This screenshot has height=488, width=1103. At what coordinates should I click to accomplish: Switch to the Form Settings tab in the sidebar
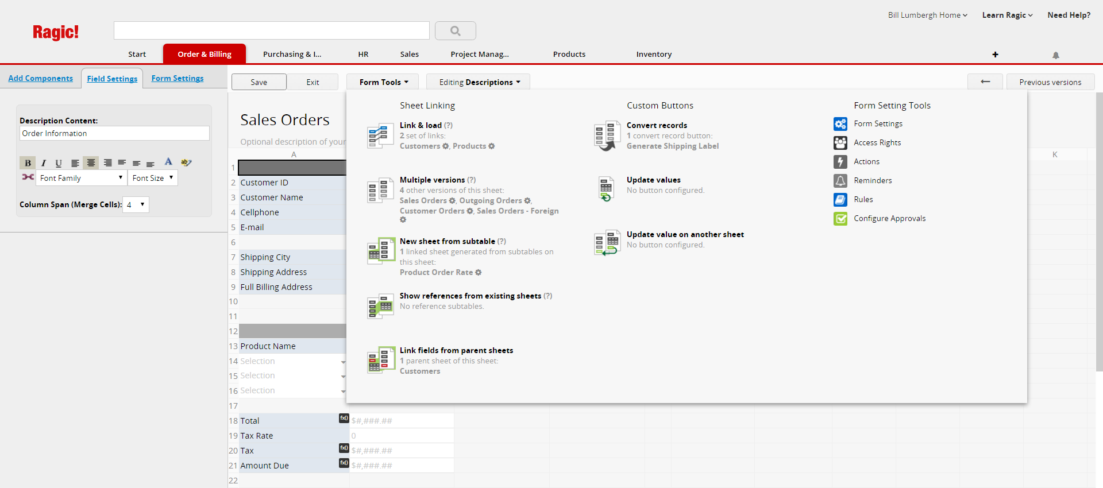click(178, 78)
